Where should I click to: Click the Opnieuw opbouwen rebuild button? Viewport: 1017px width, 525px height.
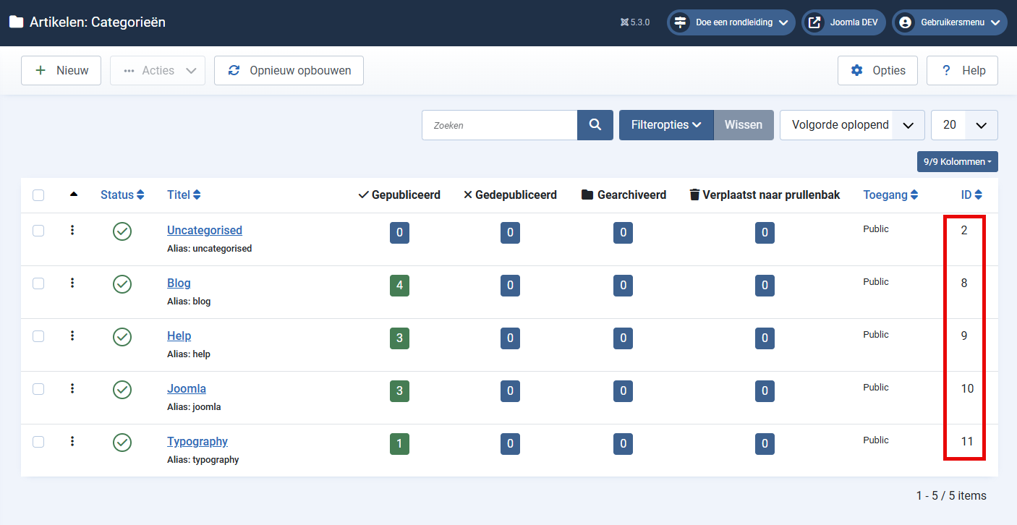[x=289, y=71]
